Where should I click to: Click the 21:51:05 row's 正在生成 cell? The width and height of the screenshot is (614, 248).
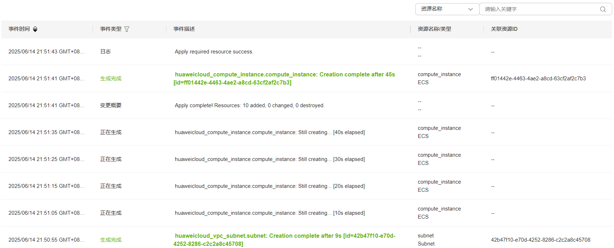click(x=111, y=213)
